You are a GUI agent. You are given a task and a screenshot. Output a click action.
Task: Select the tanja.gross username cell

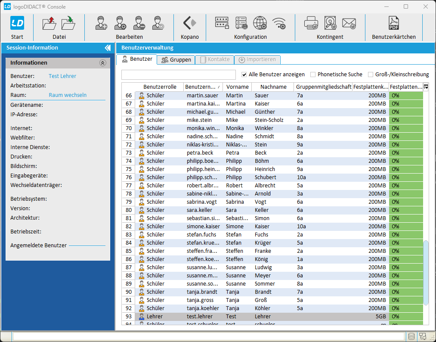pyautogui.click(x=204, y=300)
